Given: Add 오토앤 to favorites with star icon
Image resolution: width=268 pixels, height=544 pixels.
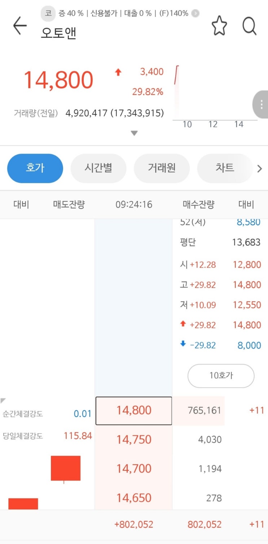Looking at the screenshot, I should coord(219,26).
